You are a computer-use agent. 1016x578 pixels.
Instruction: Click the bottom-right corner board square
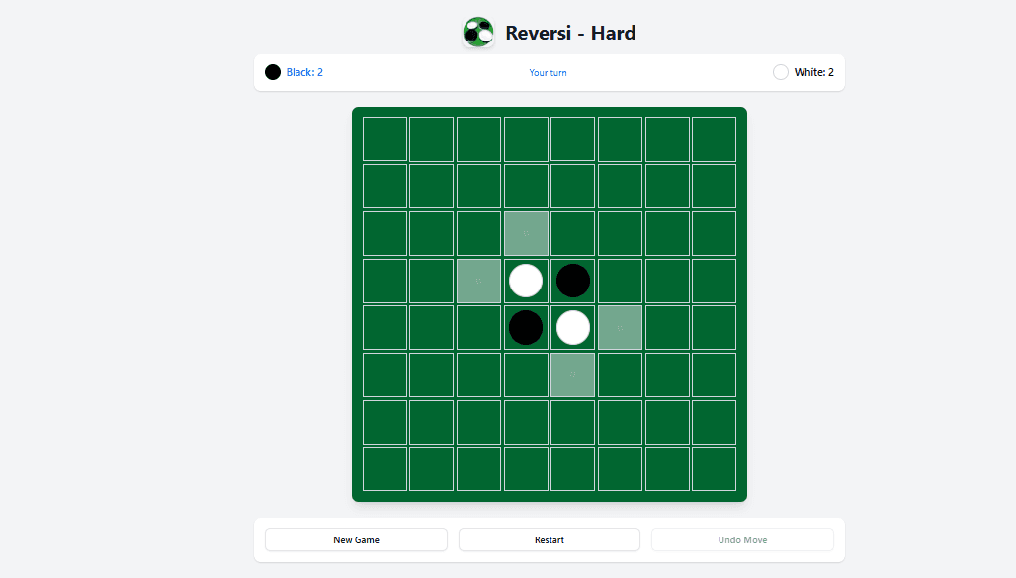pos(714,468)
